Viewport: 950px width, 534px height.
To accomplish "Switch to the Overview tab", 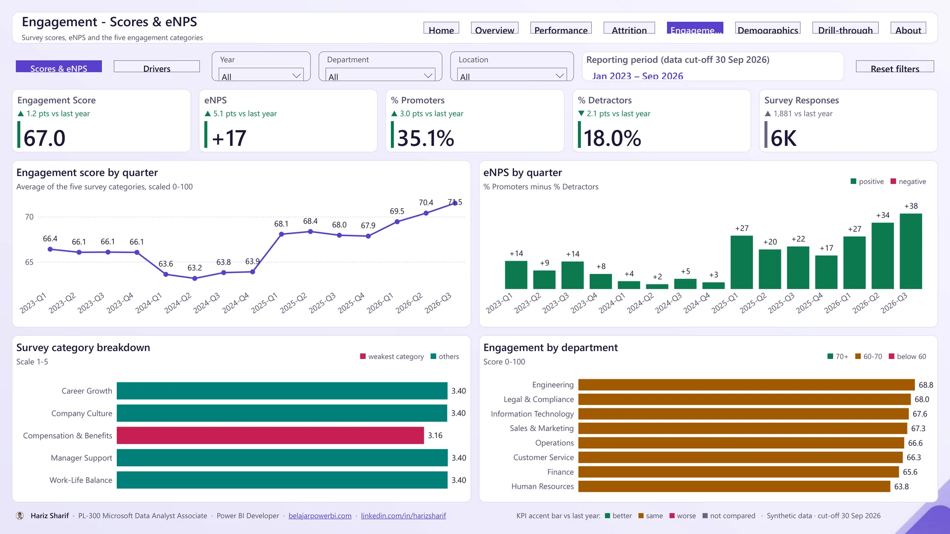I will 494,29.
